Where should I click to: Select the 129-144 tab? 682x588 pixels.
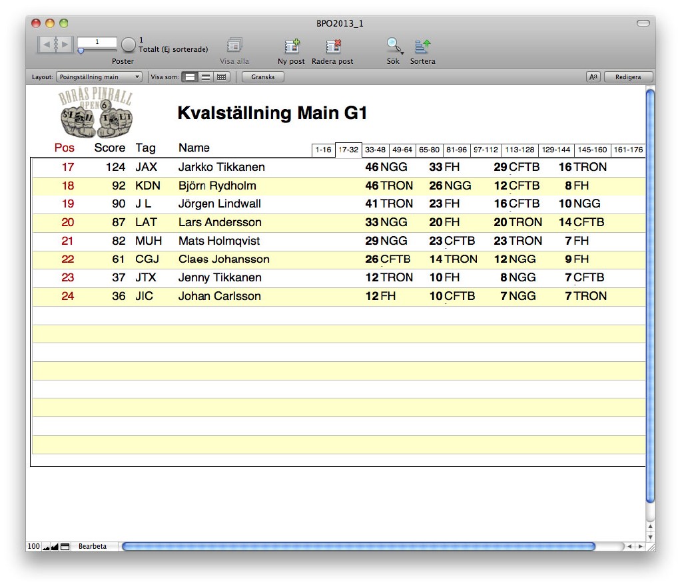pos(556,150)
